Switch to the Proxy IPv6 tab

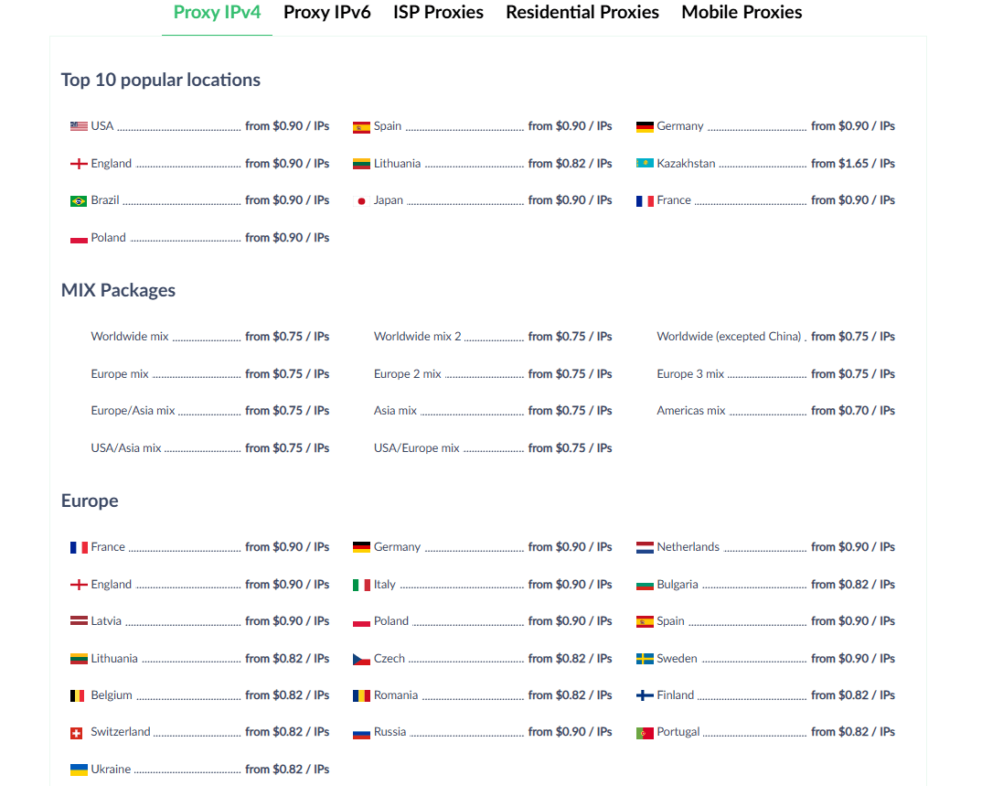pos(326,13)
